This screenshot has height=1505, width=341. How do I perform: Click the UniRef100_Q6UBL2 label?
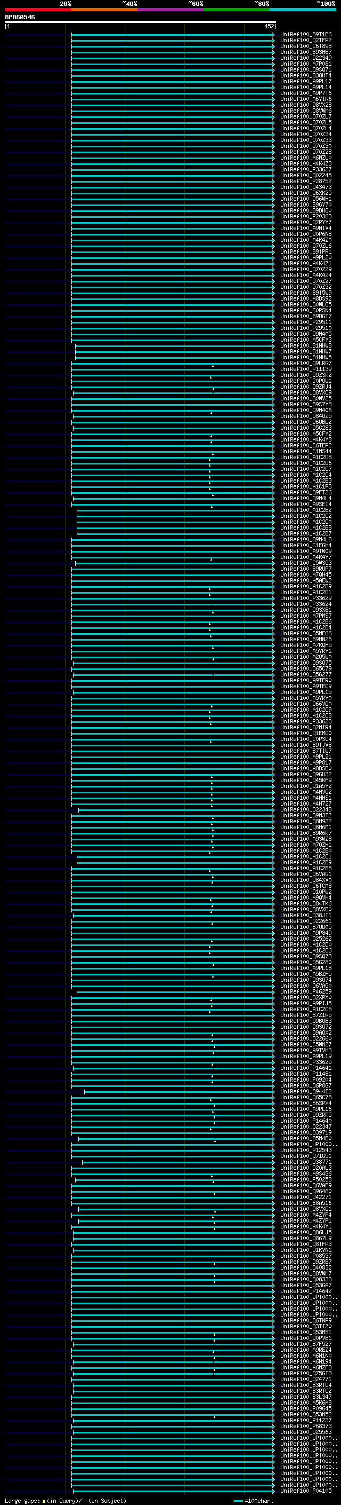(x=306, y=422)
